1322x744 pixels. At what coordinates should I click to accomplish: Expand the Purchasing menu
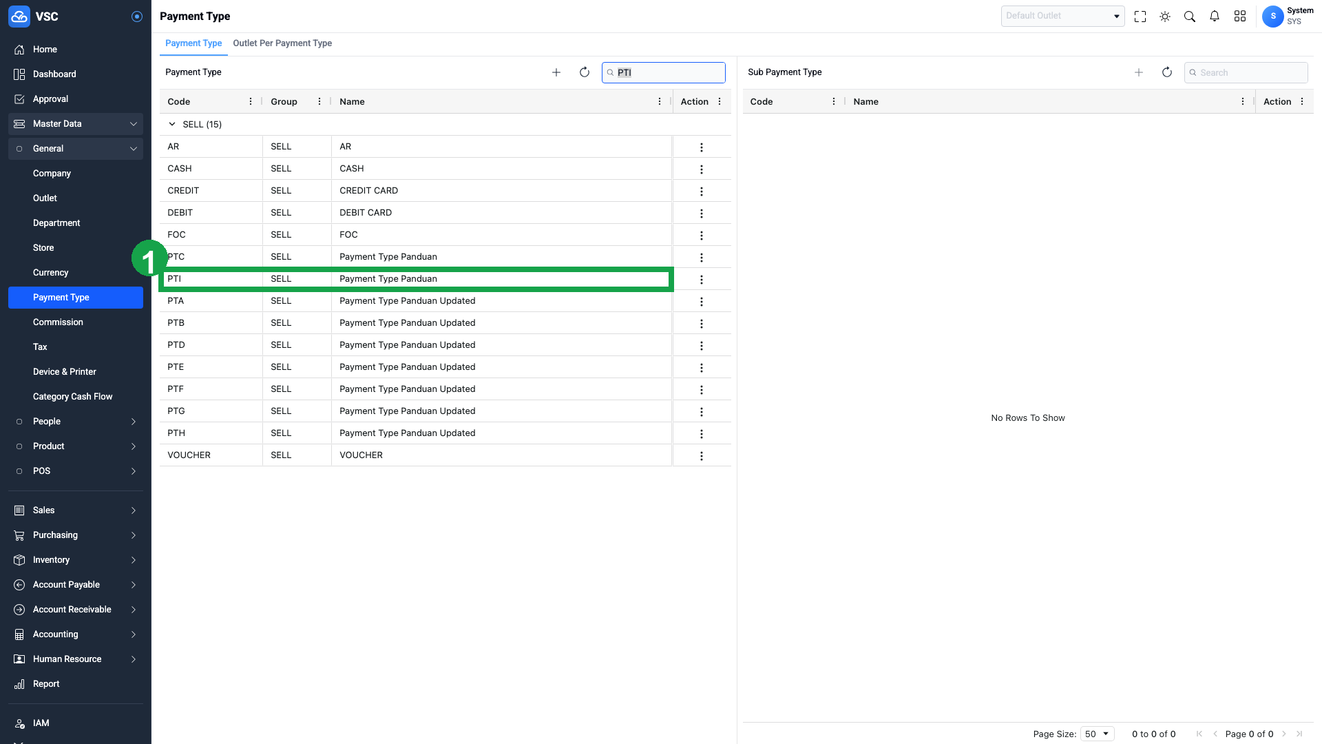point(76,535)
